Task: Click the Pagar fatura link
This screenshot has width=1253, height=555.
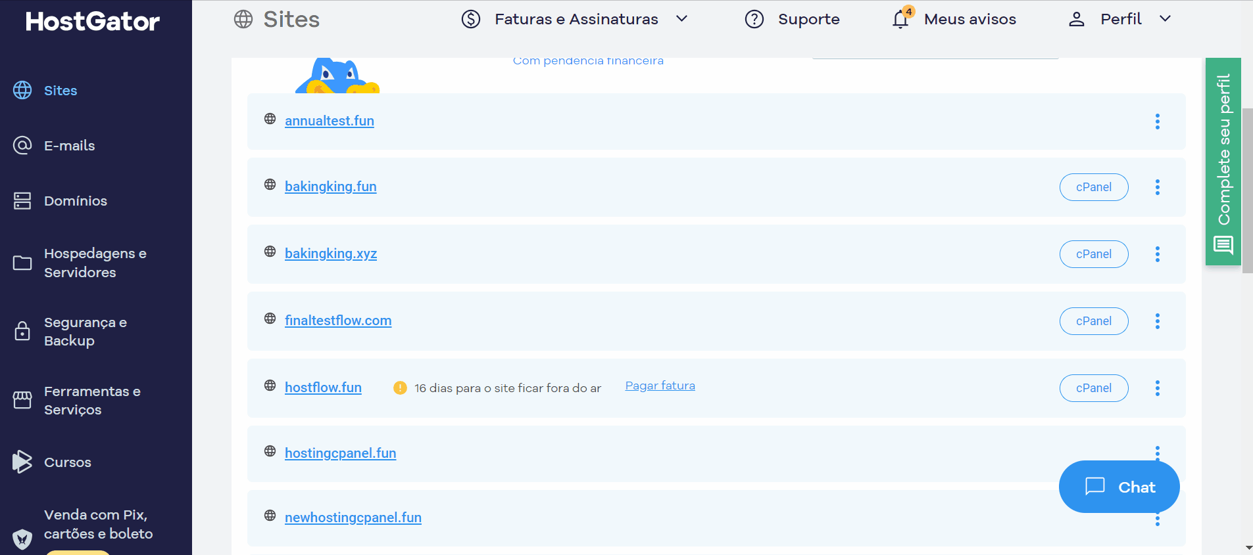Action: tap(660, 386)
